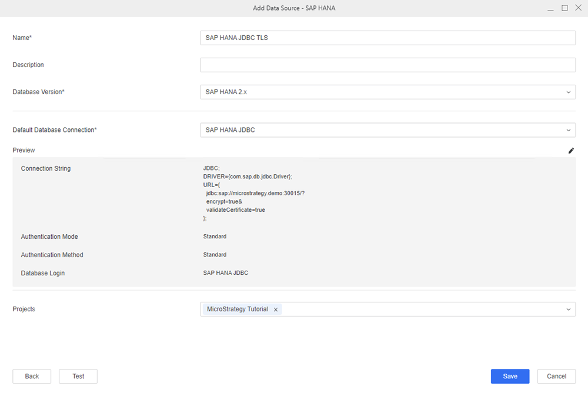
Task: Save the data source
Action: [x=510, y=376]
